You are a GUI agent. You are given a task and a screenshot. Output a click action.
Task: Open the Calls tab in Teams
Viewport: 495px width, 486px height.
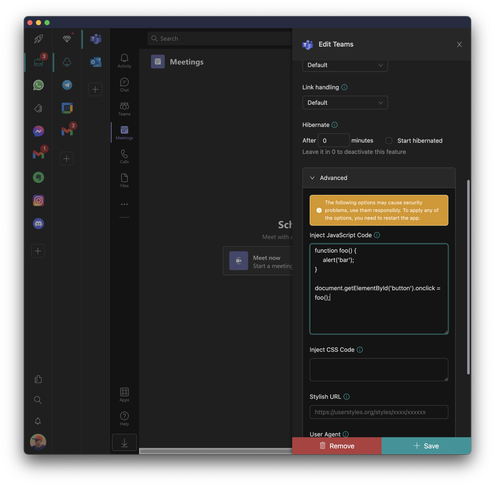click(x=124, y=156)
